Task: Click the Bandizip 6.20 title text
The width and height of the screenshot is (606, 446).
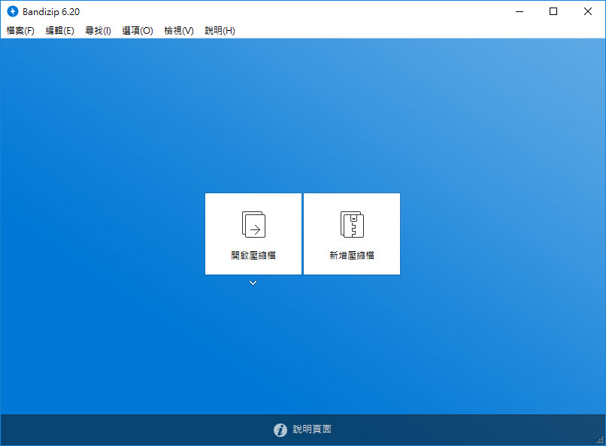Action: pos(51,12)
